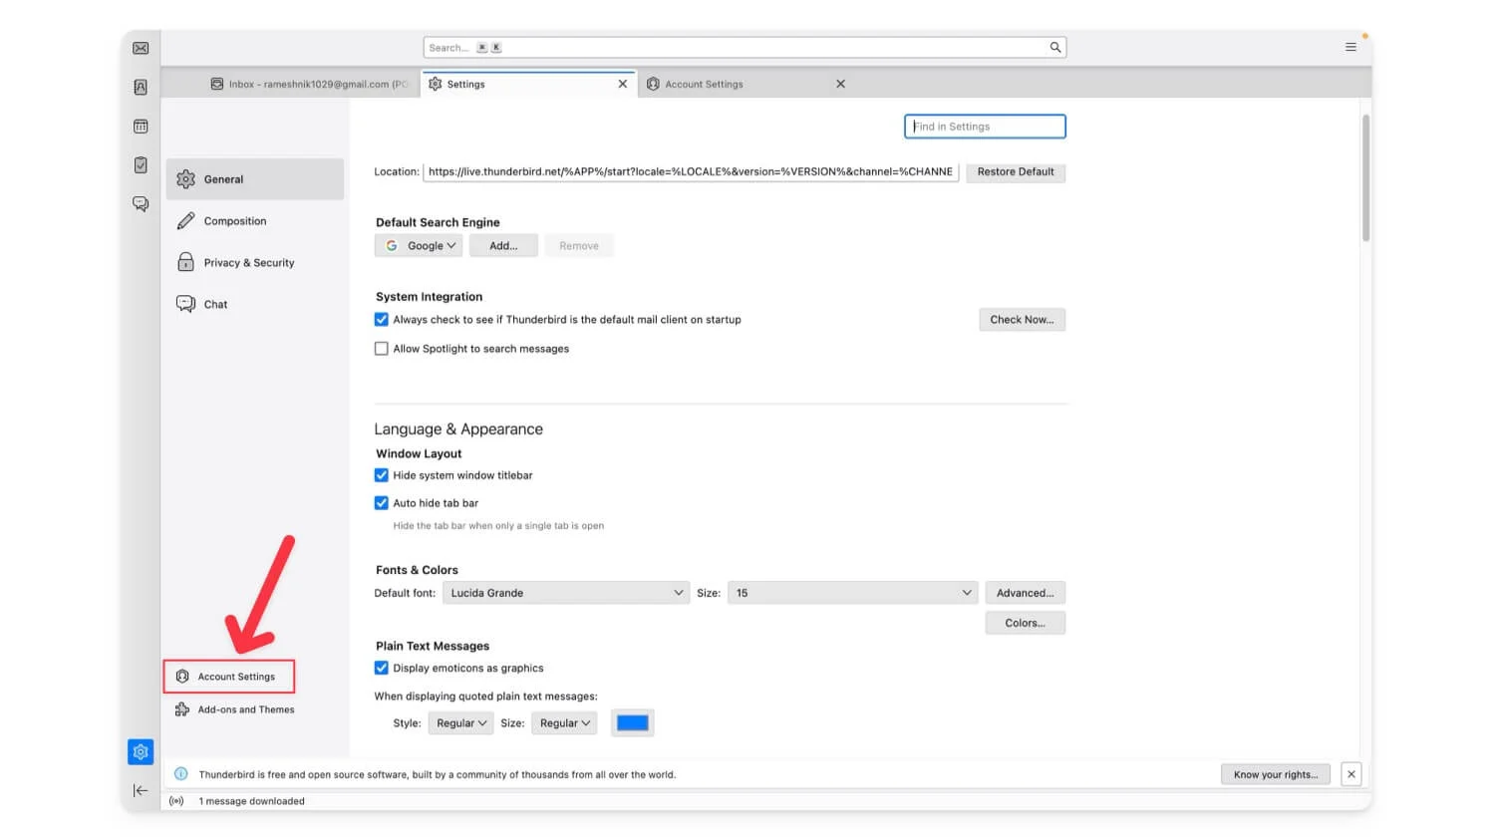Screen dimensions: 1494x840
Task: Uncheck Auto hide tab bar
Action: point(382,503)
